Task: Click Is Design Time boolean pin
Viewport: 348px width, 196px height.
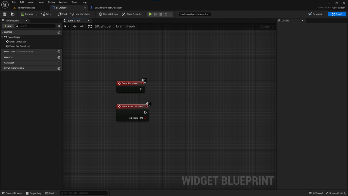Action: coord(145,118)
